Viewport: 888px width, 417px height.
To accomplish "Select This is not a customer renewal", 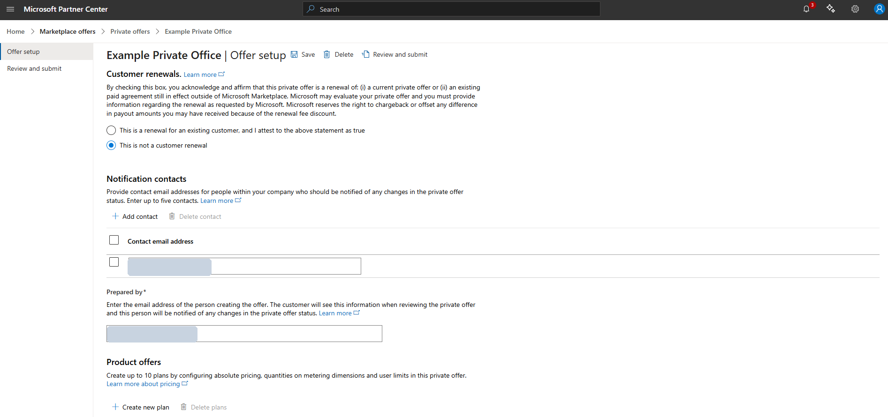I will click(x=111, y=145).
